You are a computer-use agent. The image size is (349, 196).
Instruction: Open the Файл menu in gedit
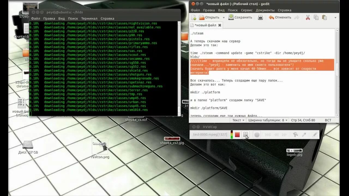tap(195, 10)
